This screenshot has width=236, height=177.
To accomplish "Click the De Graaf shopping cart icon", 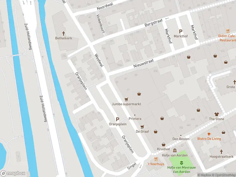I will point(142,127).
